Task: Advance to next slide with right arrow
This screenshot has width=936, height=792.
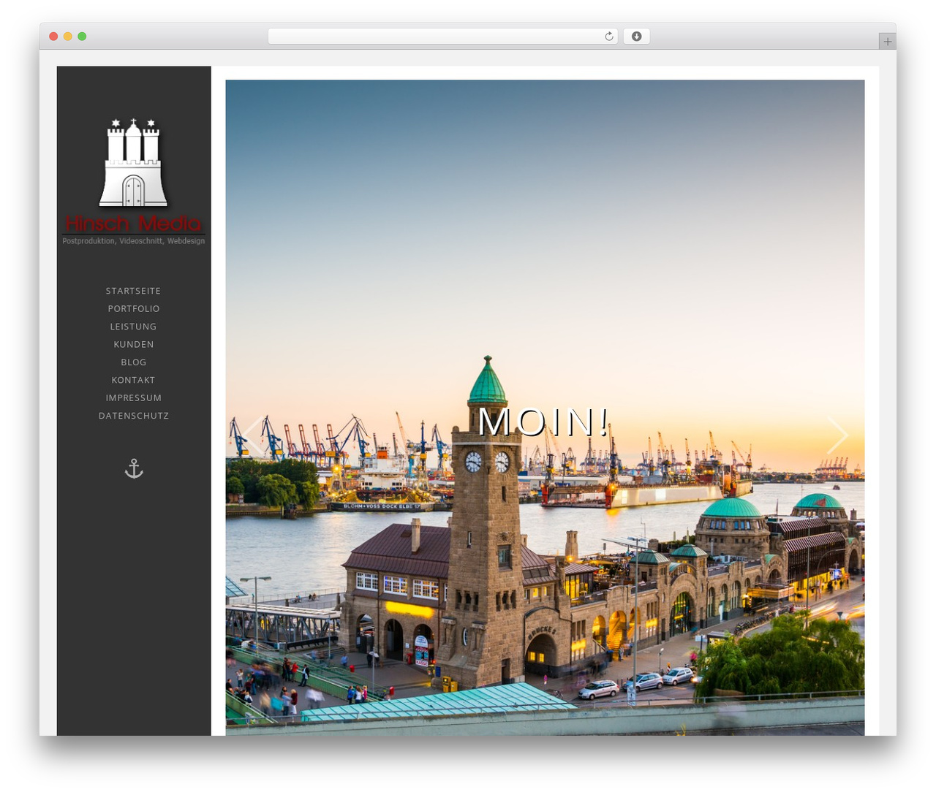Action: click(837, 435)
